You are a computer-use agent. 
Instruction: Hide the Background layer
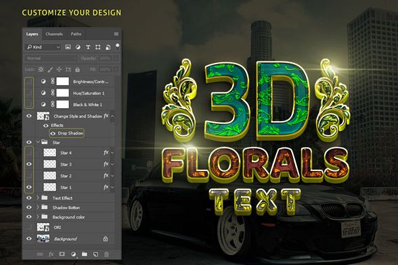click(x=29, y=239)
